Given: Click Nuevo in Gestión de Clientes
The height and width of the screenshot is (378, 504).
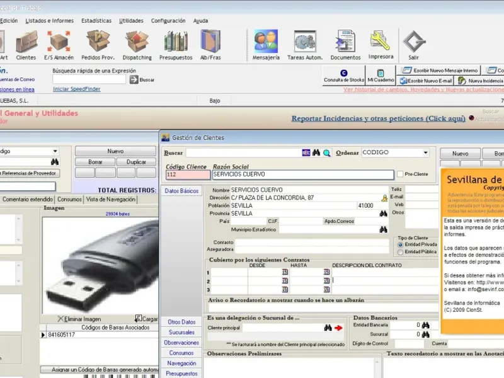Looking at the screenshot, I should tap(461, 154).
